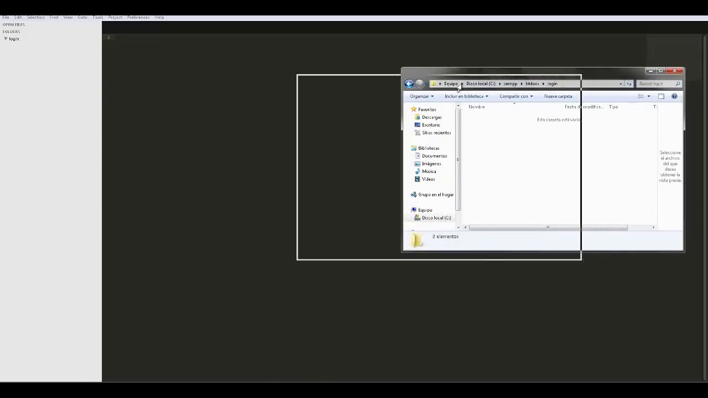Click the Bibliotecas library icon

(x=414, y=148)
